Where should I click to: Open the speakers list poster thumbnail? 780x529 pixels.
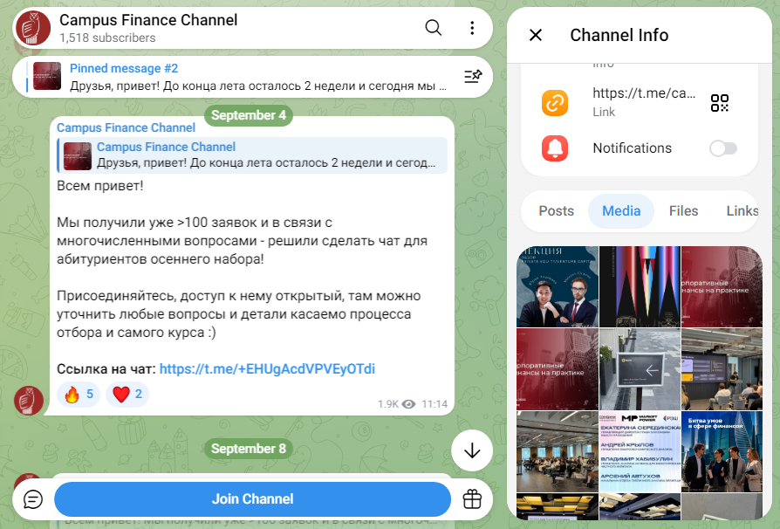pyautogui.click(x=640, y=452)
